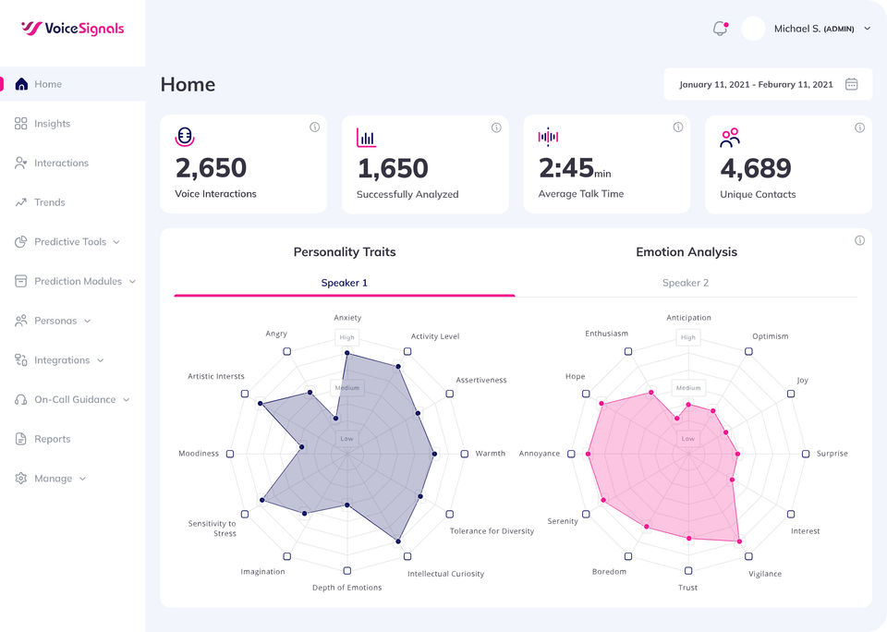Viewport: 887px width, 632px height.
Task: Click the date range field
Action: tap(756, 84)
